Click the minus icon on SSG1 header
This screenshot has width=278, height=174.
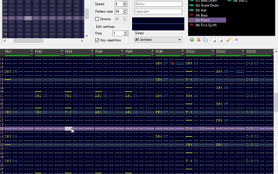click(x=213, y=54)
